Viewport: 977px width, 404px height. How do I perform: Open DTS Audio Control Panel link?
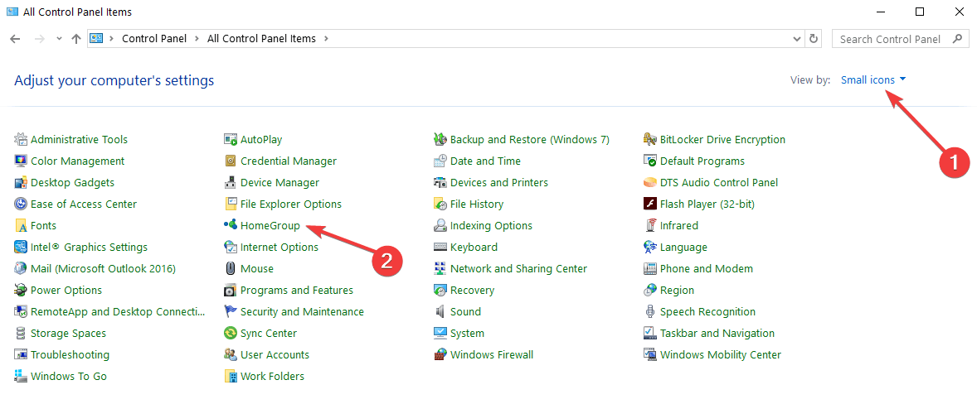tap(719, 183)
